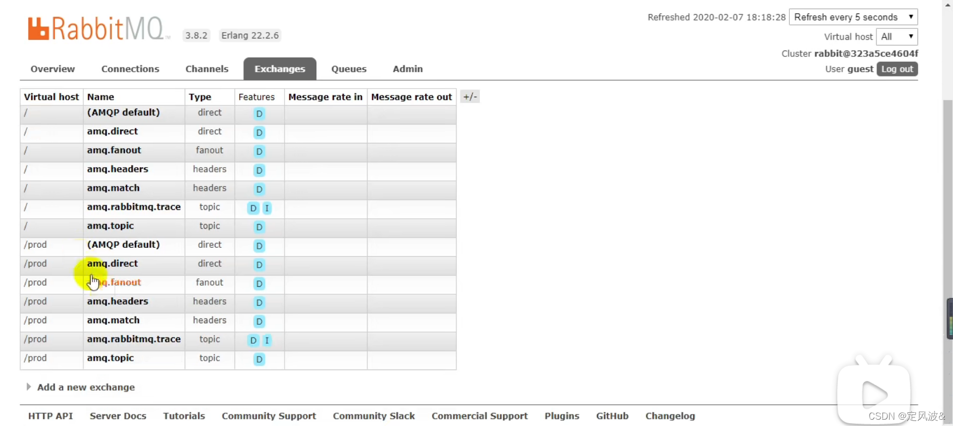Switch to the Queues tab
The width and height of the screenshot is (953, 426).
pos(349,69)
